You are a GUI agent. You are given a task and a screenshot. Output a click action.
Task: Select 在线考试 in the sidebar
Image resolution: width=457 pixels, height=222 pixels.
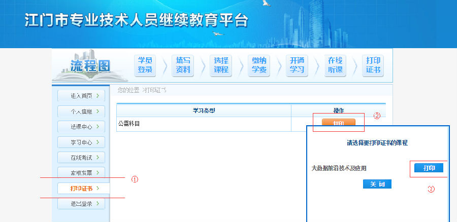81,158
